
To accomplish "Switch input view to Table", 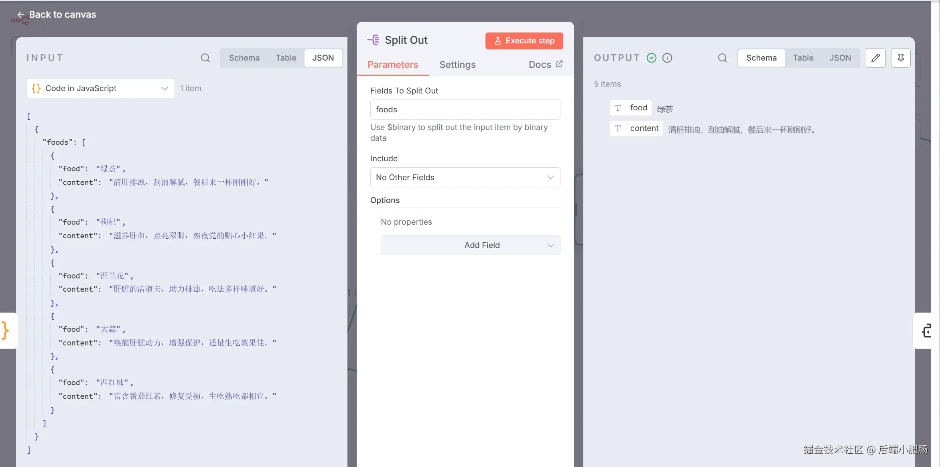I will tap(286, 58).
